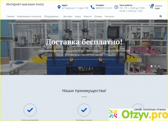Expand the Оборудование dropdown menu
The height and width of the screenshot is (121, 168).
pos(52,16)
